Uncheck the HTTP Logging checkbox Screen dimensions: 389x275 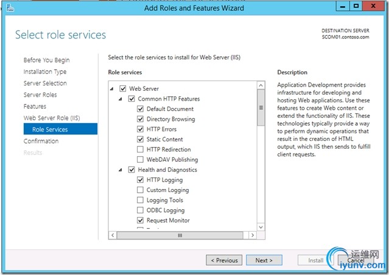tap(140, 180)
